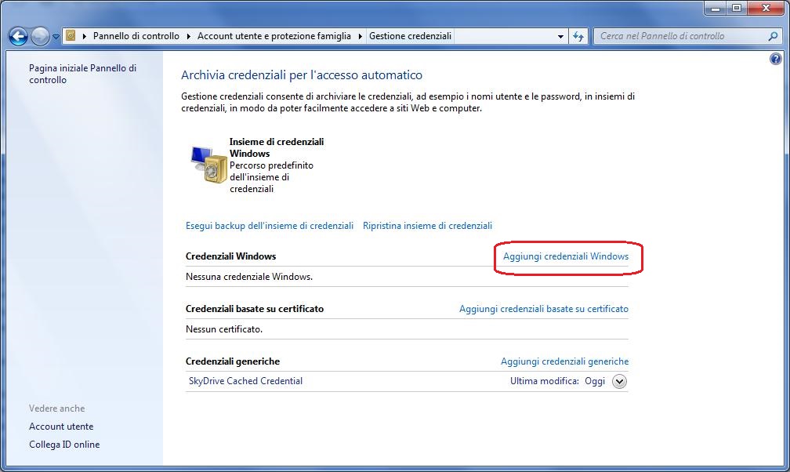Click the Windows credentials vault icon
The image size is (790, 472).
[208, 165]
